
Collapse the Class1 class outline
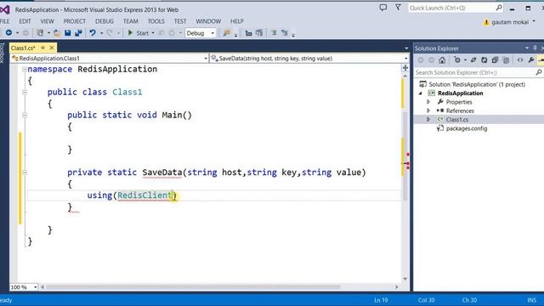[x=25, y=93]
